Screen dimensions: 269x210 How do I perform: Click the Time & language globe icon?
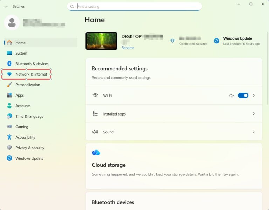tap(9, 116)
